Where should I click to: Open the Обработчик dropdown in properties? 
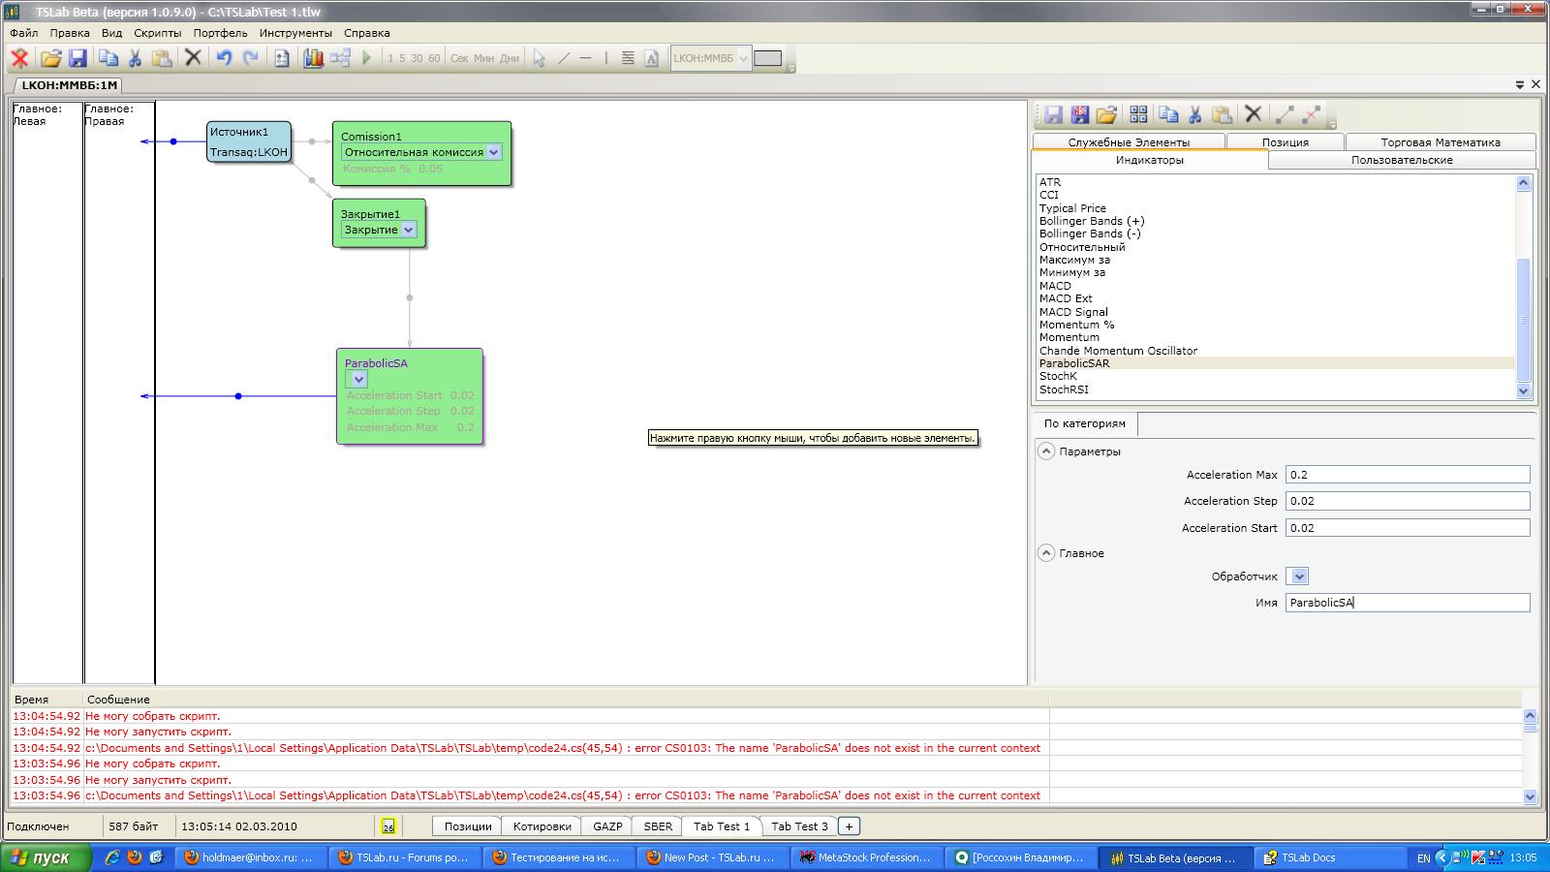coord(1299,576)
